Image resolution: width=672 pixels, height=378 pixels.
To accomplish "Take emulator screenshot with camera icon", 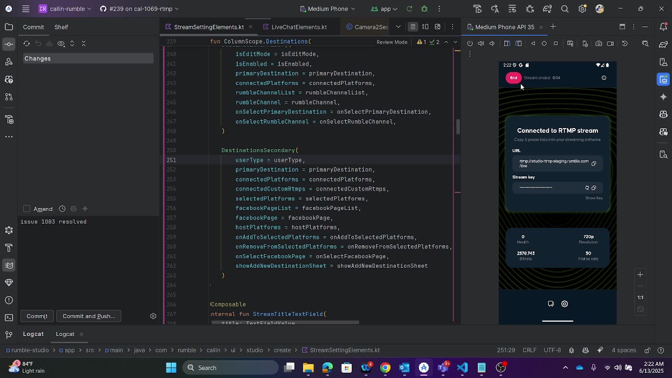I will [x=598, y=44].
